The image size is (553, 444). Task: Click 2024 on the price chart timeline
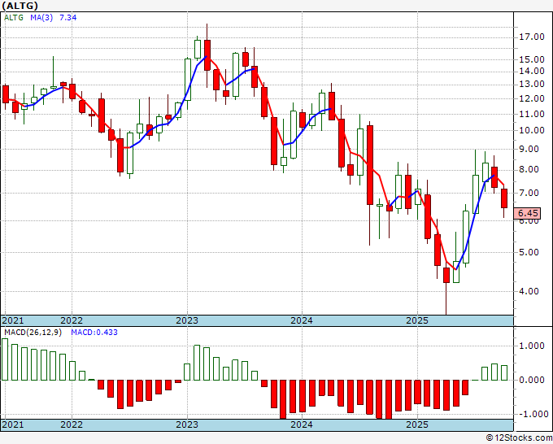click(x=302, y=320)
